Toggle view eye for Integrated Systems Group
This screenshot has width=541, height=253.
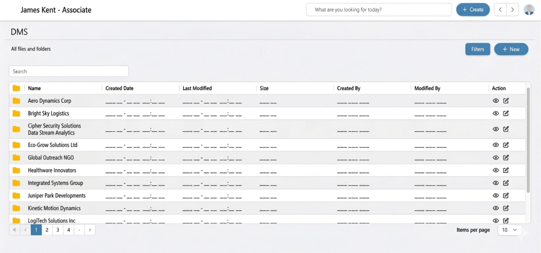tap(496, 183)
